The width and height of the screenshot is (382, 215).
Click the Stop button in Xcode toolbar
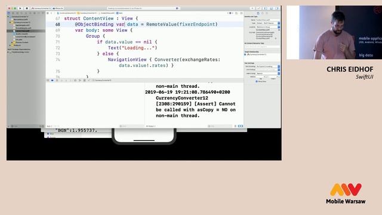click(27, 8)
